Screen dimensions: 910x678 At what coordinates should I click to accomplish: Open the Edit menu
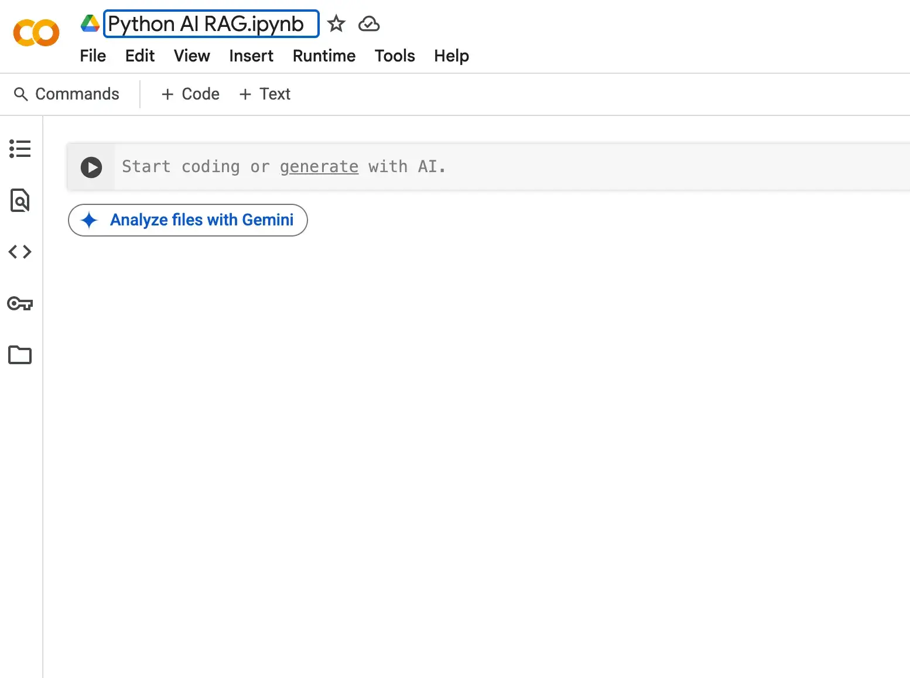pyautogui.click(x=139, y=56)
